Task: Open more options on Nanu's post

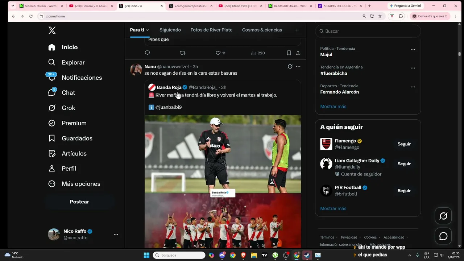Action: [298, 66]
